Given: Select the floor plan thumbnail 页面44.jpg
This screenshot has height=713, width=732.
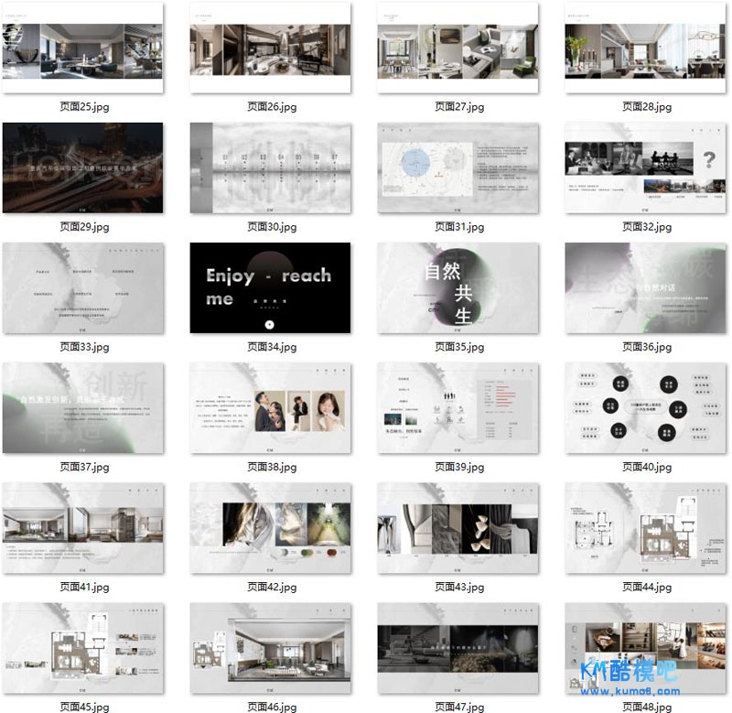Looking at the screenshot, I should 646,528.
